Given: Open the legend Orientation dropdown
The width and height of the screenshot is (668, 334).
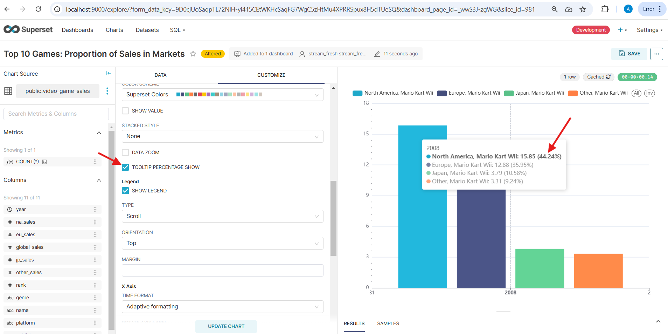Looking at the screenshot, I should pos(222,243).
